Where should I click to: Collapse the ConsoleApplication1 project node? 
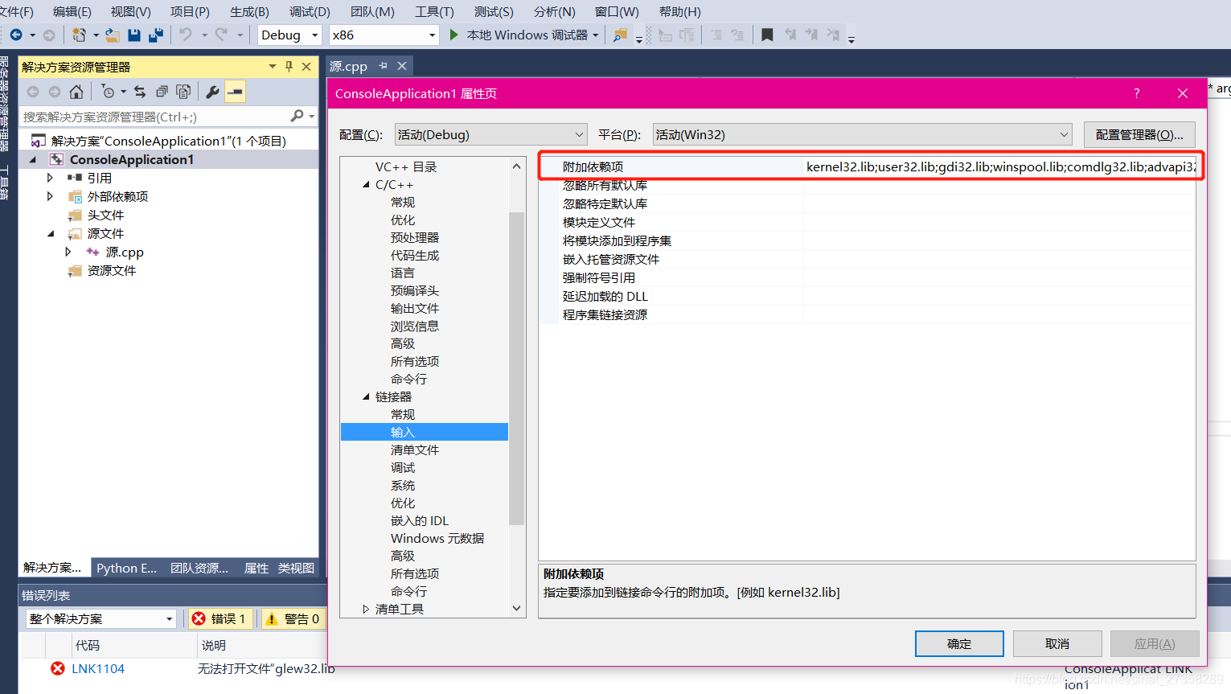[x=33, y=159]
